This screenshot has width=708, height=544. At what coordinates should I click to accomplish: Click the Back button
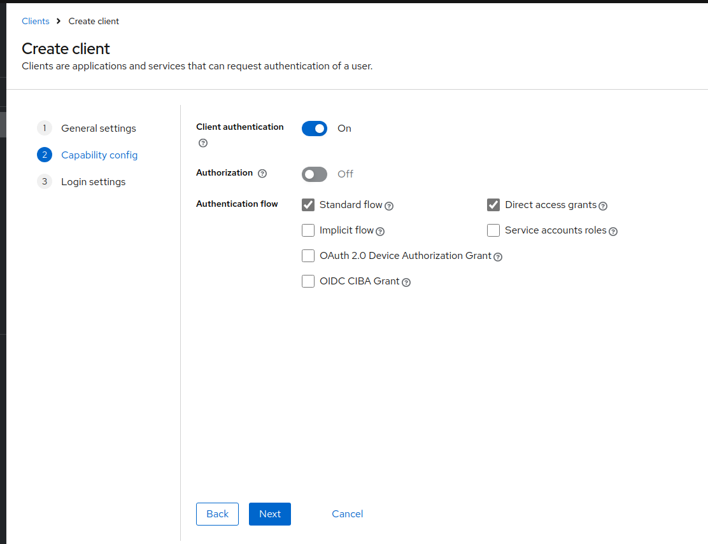[217, 514]
